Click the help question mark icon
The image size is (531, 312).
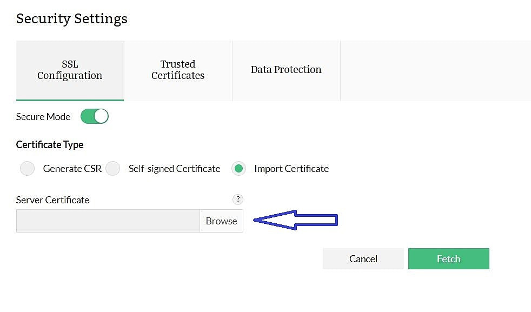238,200
